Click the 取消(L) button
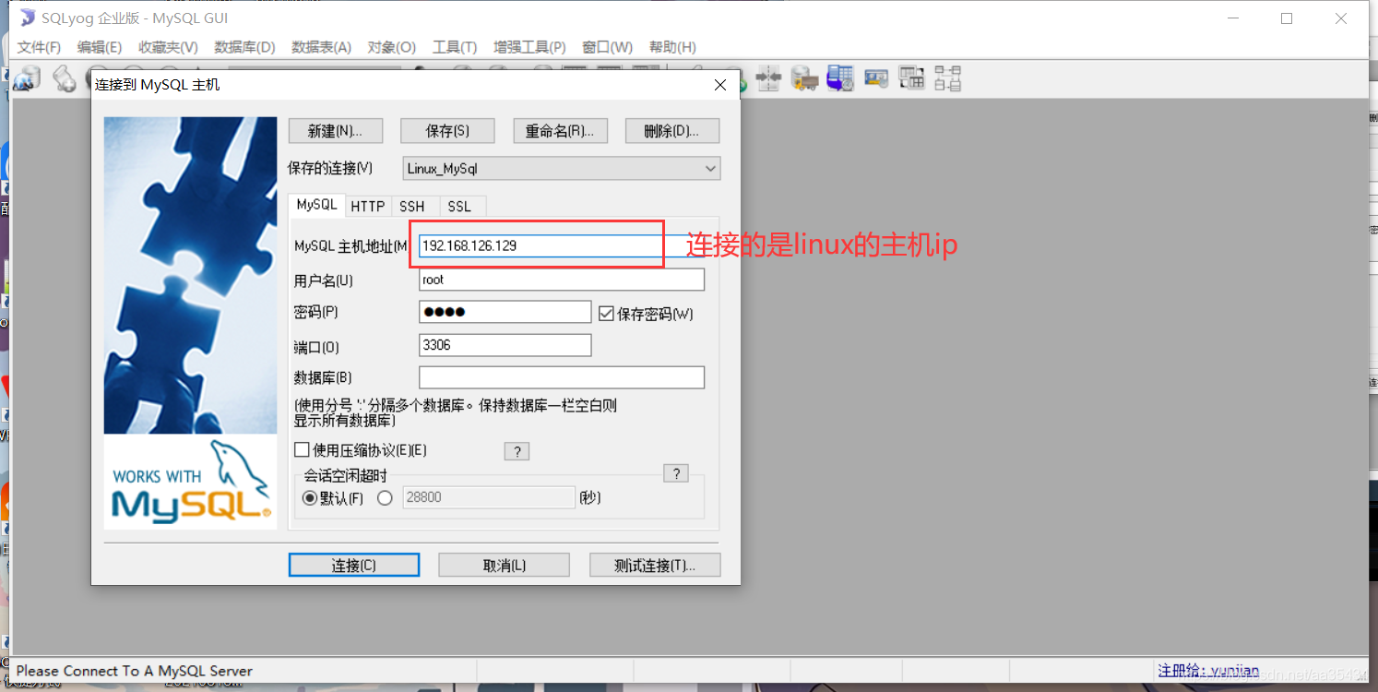The image size is (1378, 692). [x=504, y=566]
